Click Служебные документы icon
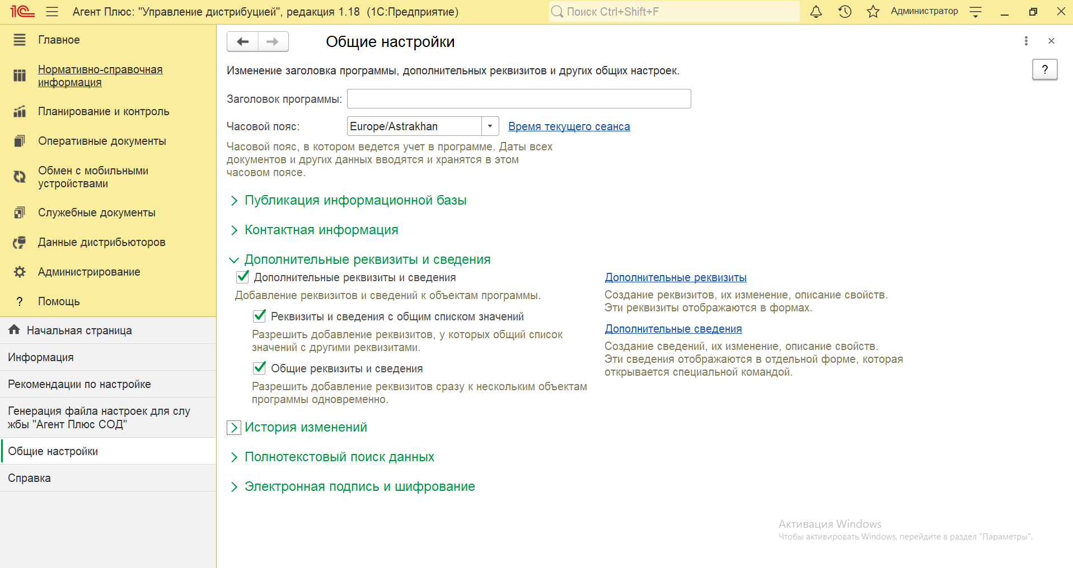Screen dimensions: 1073x568 point(20,212)
